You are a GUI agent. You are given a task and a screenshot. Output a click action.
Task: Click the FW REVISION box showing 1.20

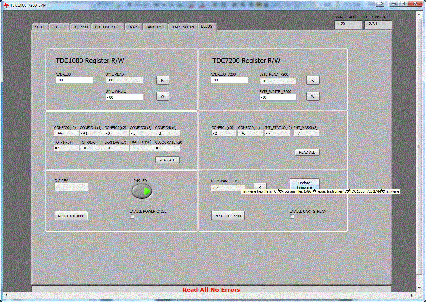pyautogui.click(x=348, y=25)
